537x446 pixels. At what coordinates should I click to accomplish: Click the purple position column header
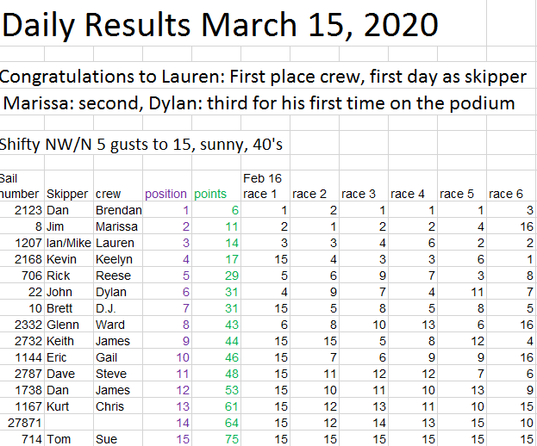[x=165, y=194]
